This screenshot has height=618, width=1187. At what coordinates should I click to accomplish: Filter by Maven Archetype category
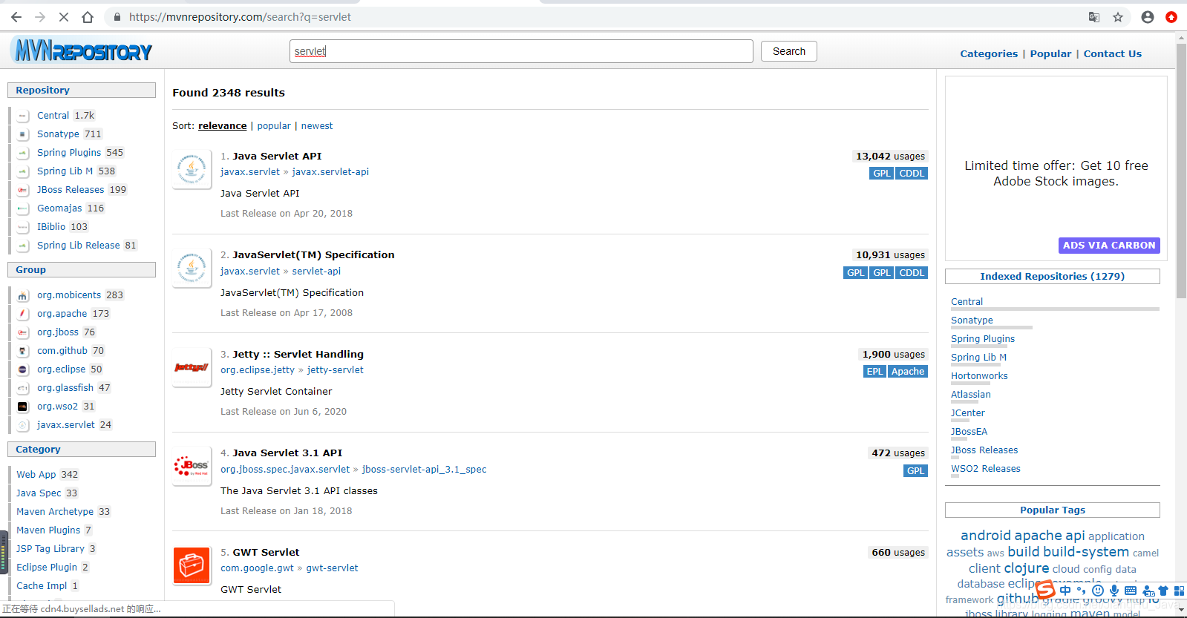(55, 512)
